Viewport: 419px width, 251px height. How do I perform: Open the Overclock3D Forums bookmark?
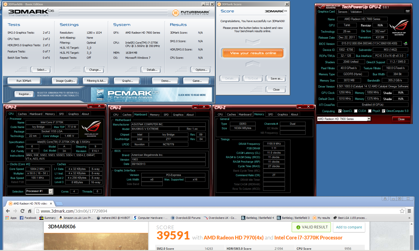pos(186,218)
